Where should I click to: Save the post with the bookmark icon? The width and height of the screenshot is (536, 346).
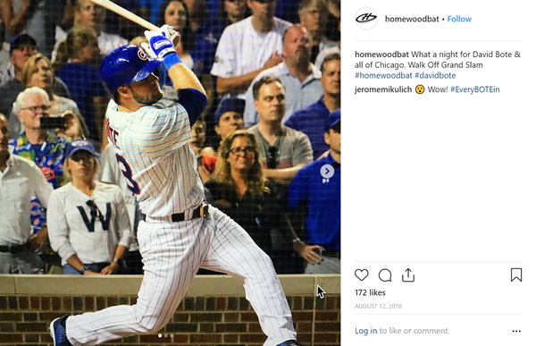pos(516,274)
